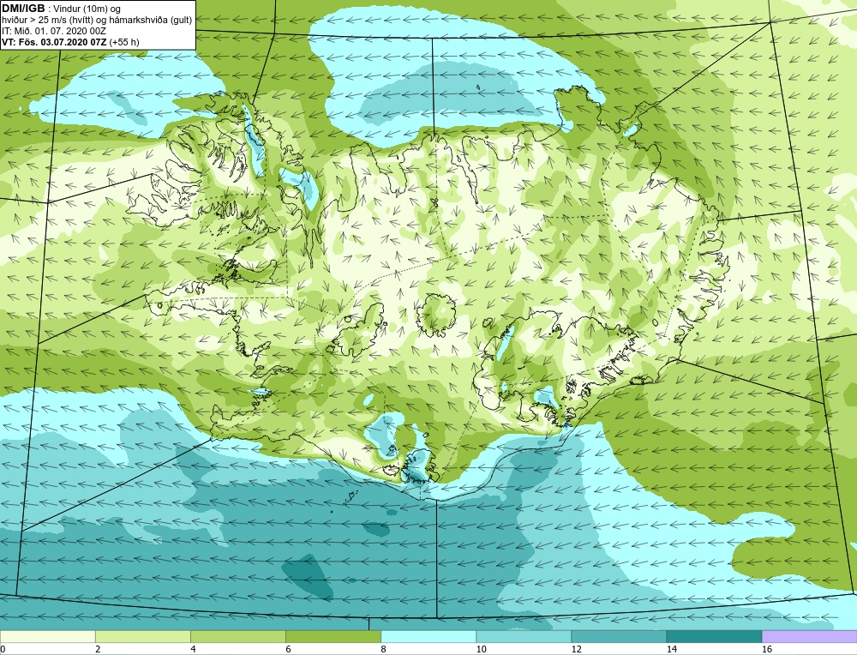The width and height of the screenshot is (857, 655).
Task: Click the 'DMI/IGB' title text
Action: 23,9
